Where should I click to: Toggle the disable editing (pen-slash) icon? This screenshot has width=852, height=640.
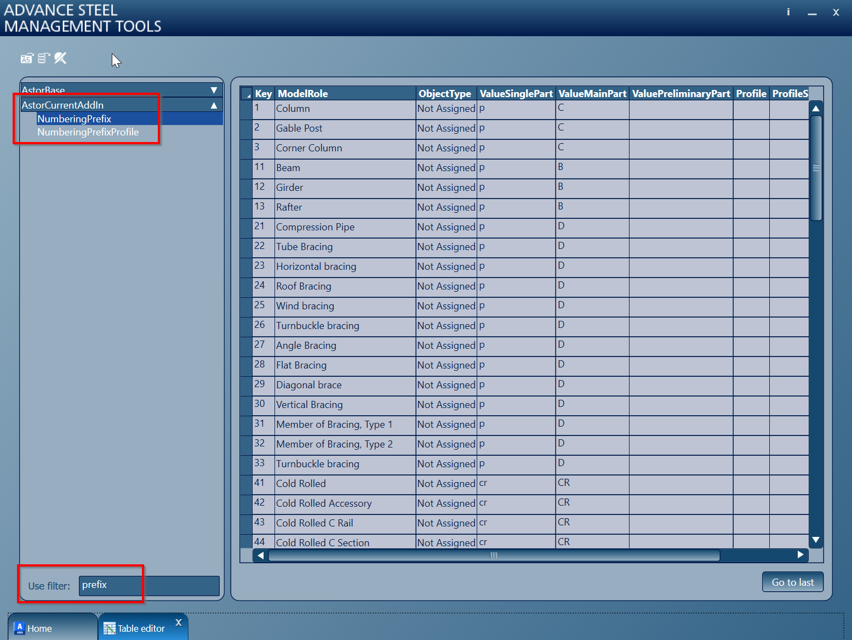[x=60, y=58]
